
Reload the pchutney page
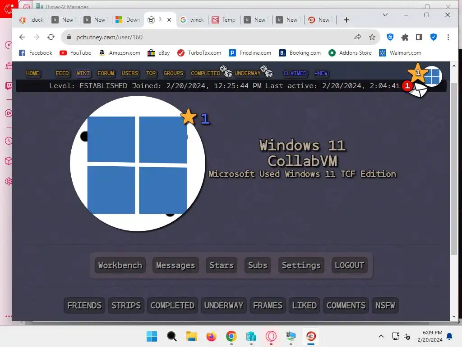[51, 37]
